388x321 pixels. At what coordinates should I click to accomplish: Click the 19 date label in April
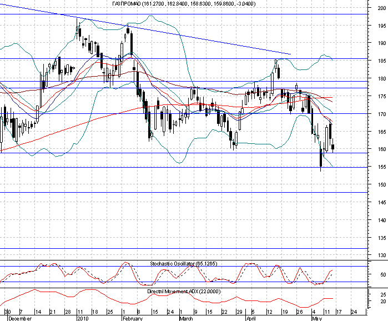pos(285,312)
